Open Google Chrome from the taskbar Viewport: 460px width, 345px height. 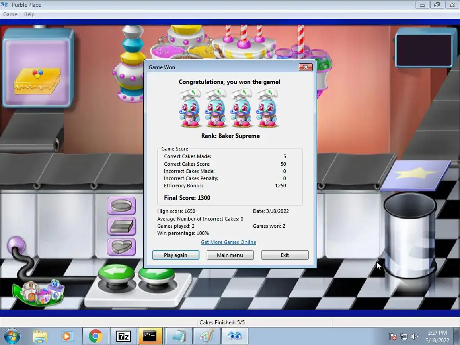pos(95,336)
